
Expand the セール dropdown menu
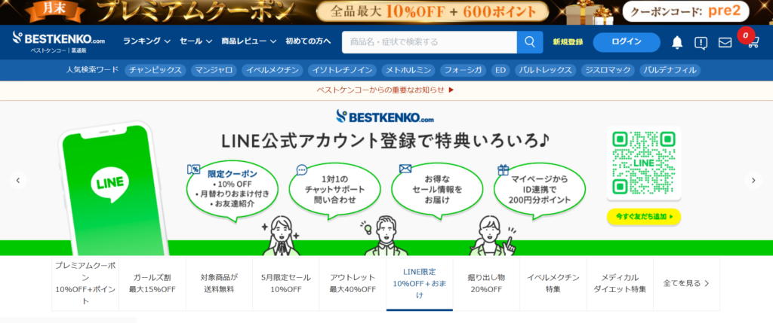(x=196, y=41)
